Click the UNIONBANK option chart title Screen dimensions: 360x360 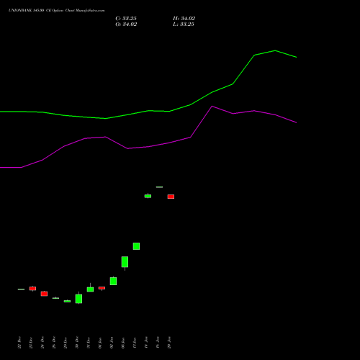pos(56,10)
